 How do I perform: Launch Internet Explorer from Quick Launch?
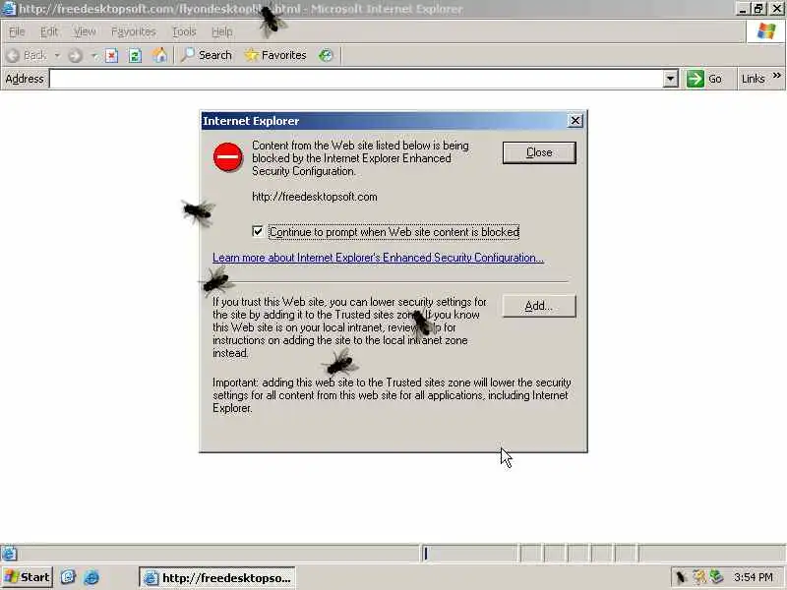tap(91, 577)
